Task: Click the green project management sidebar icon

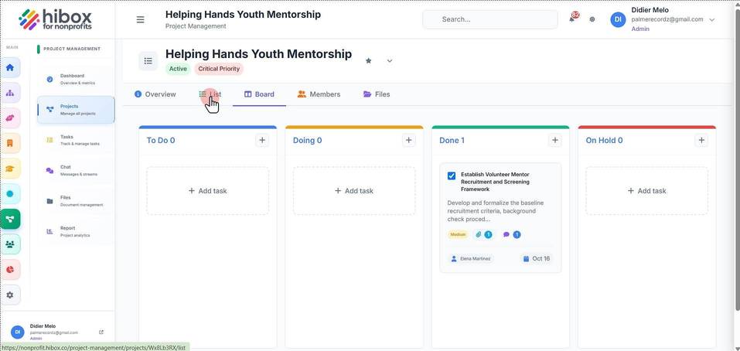Action: 10,220
